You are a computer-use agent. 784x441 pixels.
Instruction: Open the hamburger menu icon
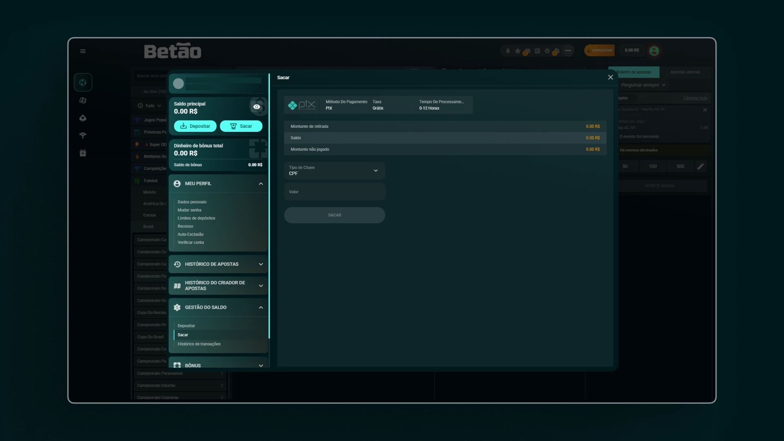(83, 51)
